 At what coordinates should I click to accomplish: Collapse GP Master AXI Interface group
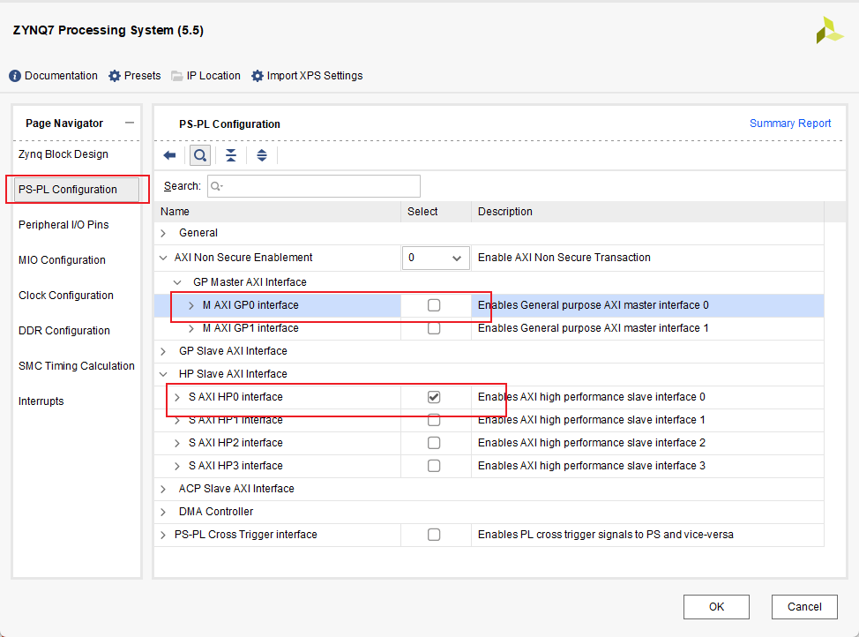click(x=177, y=282)
